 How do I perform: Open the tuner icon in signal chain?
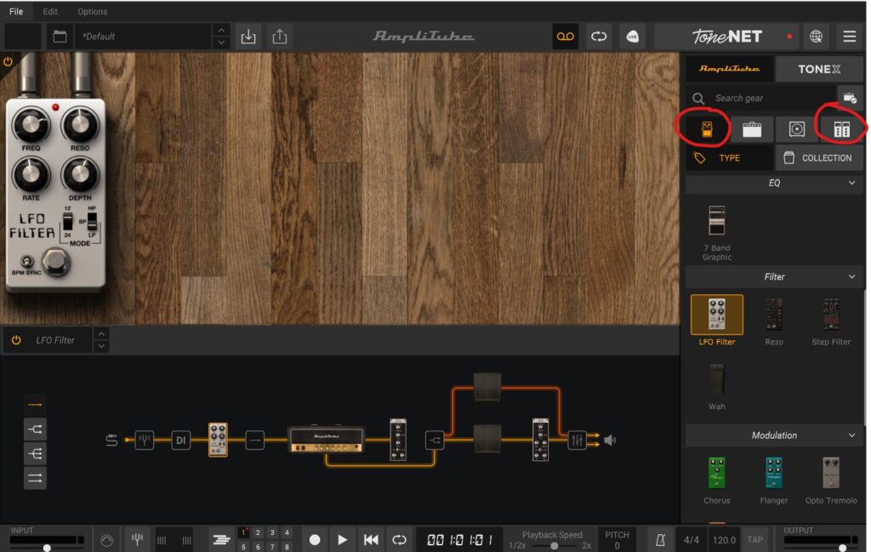click(x=145, y=441)
